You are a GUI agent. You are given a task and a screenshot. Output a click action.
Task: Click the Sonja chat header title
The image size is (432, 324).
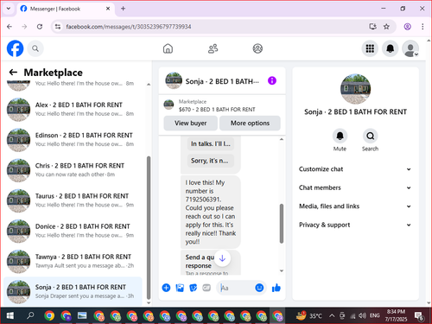222,81
